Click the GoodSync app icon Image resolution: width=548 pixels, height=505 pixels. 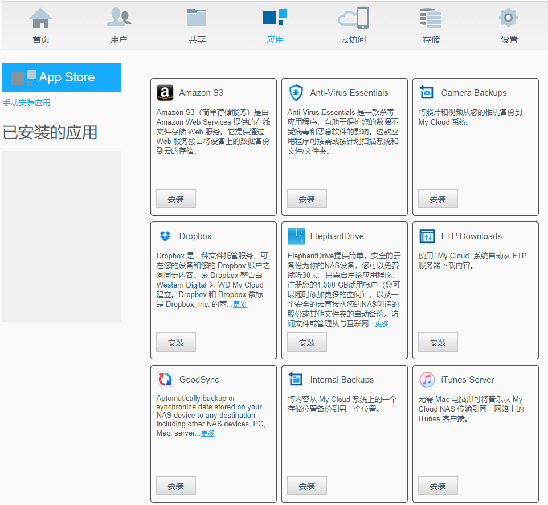165,379
